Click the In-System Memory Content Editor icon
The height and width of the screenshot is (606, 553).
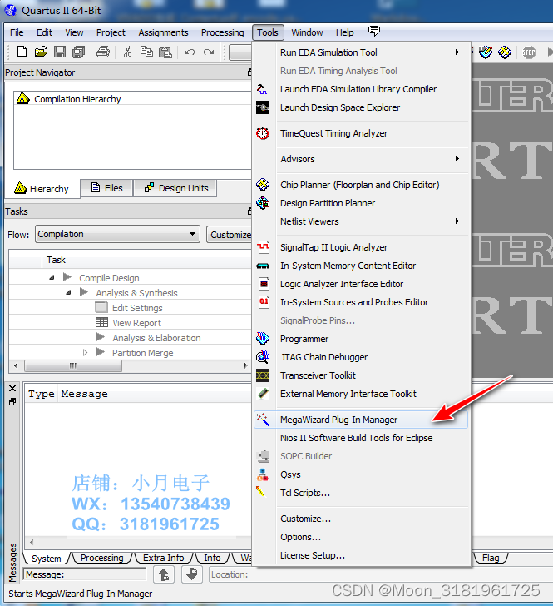[x=263, y=266]
